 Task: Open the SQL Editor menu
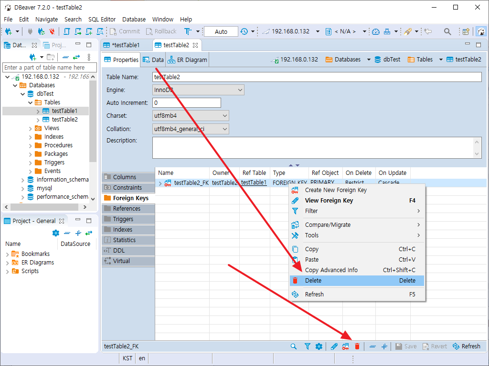coord(102,19)
